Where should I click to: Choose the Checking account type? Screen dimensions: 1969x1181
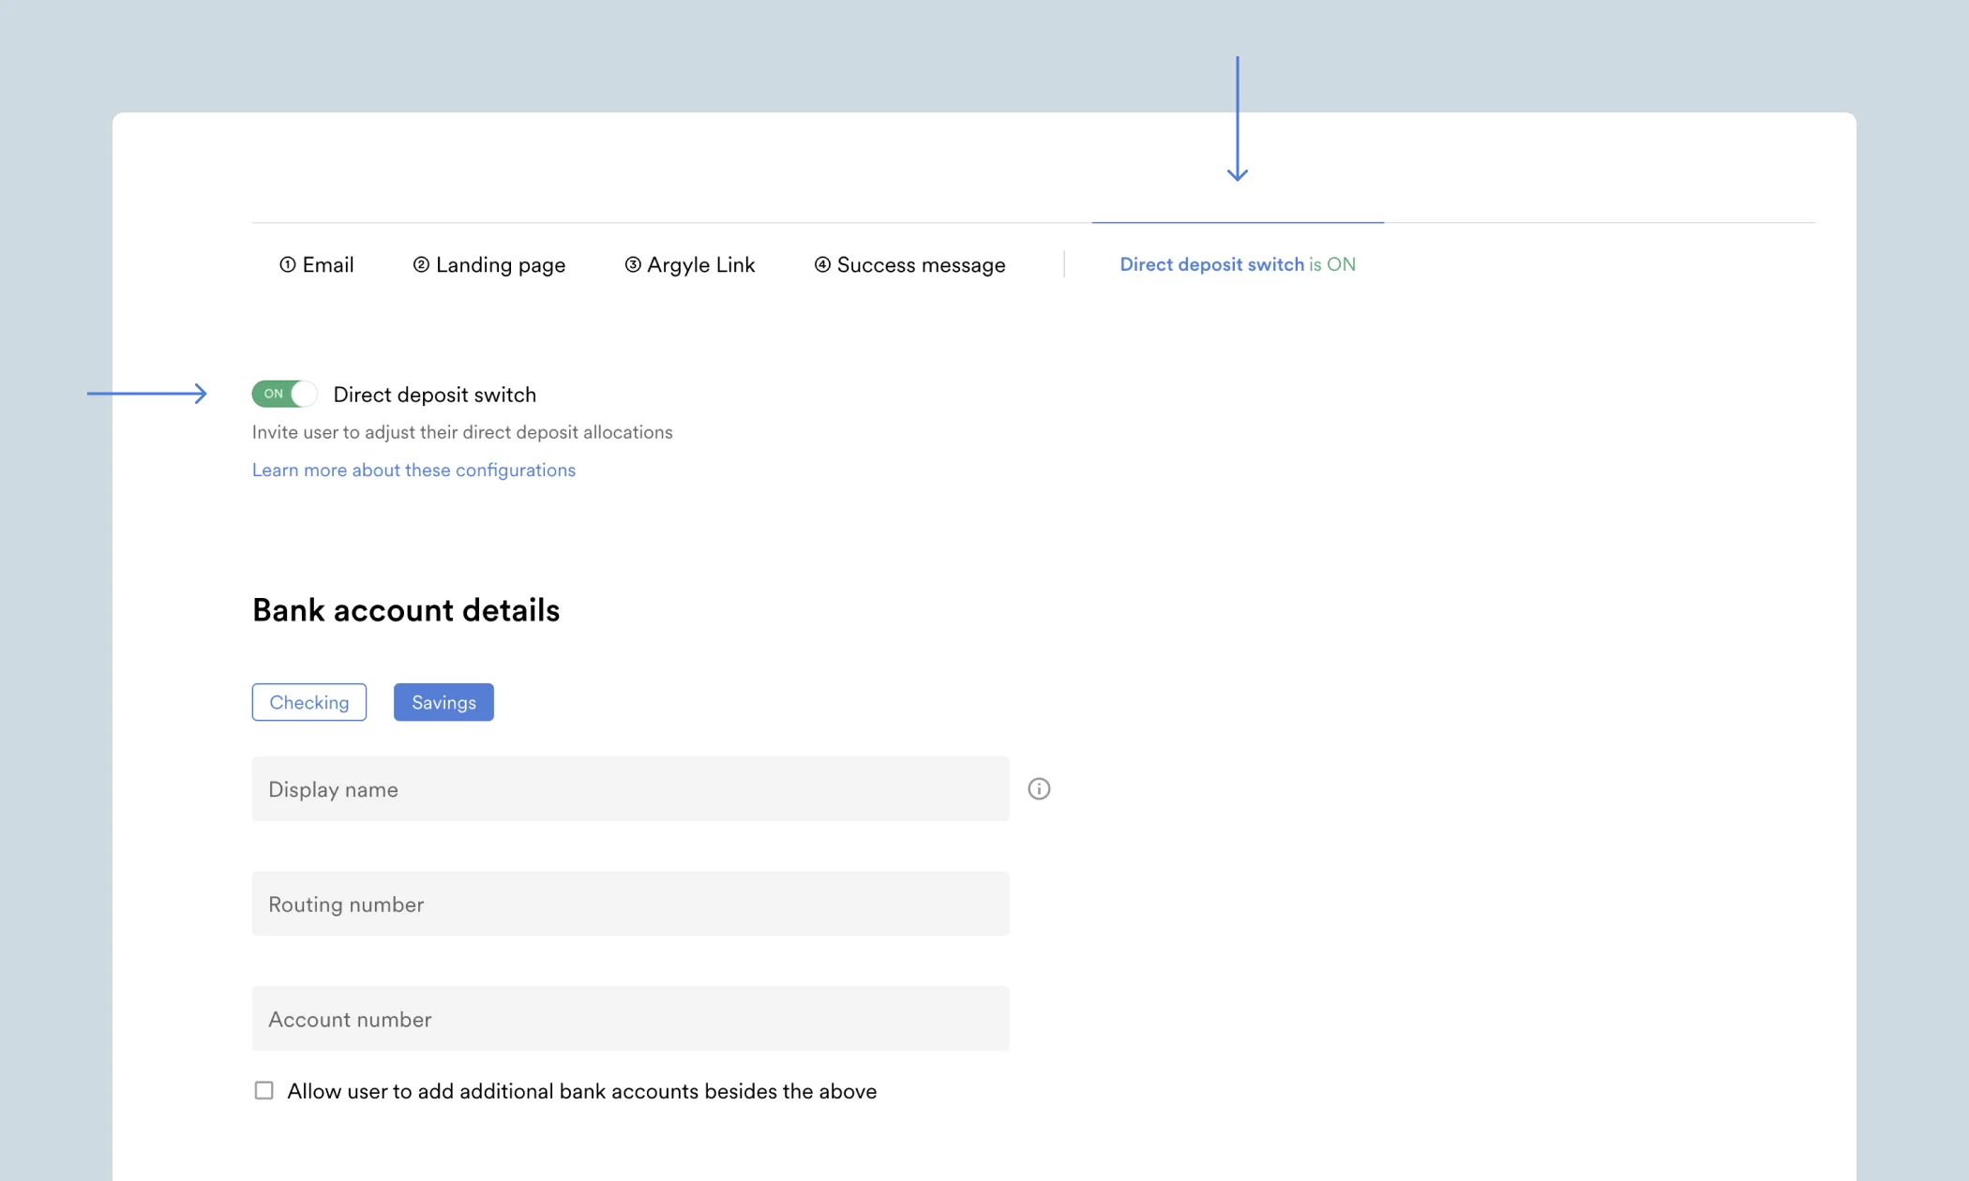click(309, 702)
